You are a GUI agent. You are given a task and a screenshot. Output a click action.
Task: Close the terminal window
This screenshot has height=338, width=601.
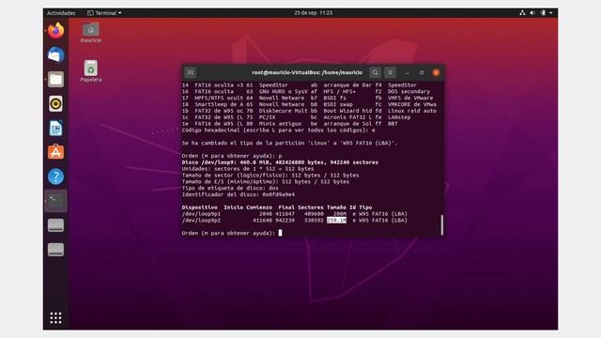coord(436,72)
